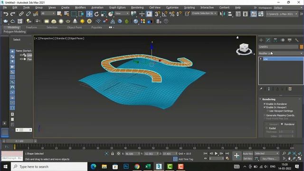Click the Unlink Selection icon
Image resolution: width=304 pixels, height=171 pixels.
tap(28, 14)
